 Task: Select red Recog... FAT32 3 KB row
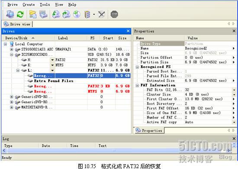(79, 86)
